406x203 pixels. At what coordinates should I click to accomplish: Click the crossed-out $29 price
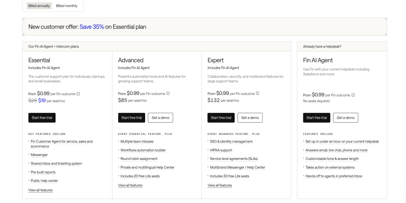[x=33, y=101]
